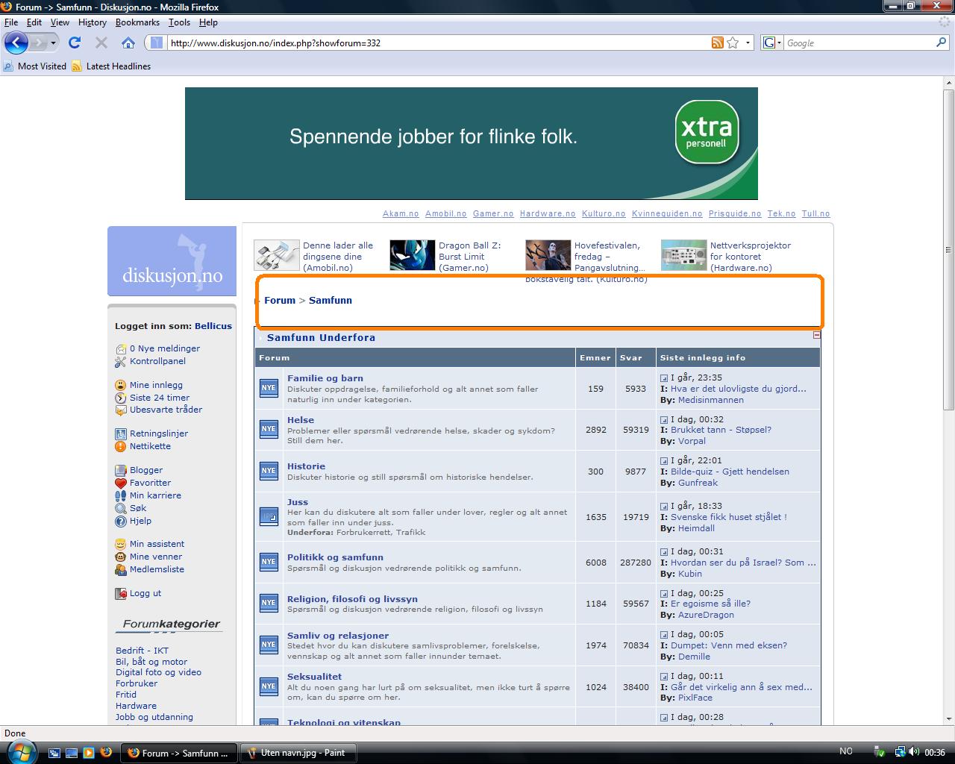The image size is (955, 764).
Task: Click the Favoritter heart icon
Action: tap(121, 483)
